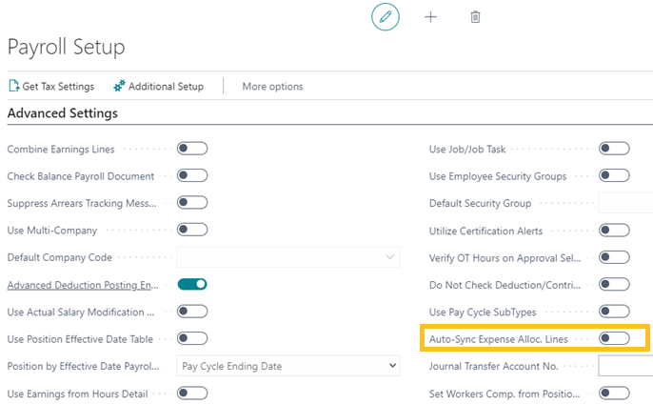The width and height of the screenshot is (653, 404).
Task: Toggle Use Pay Cycle SubTypes switch
Action: pyautogui.click(x=614, y=312)
